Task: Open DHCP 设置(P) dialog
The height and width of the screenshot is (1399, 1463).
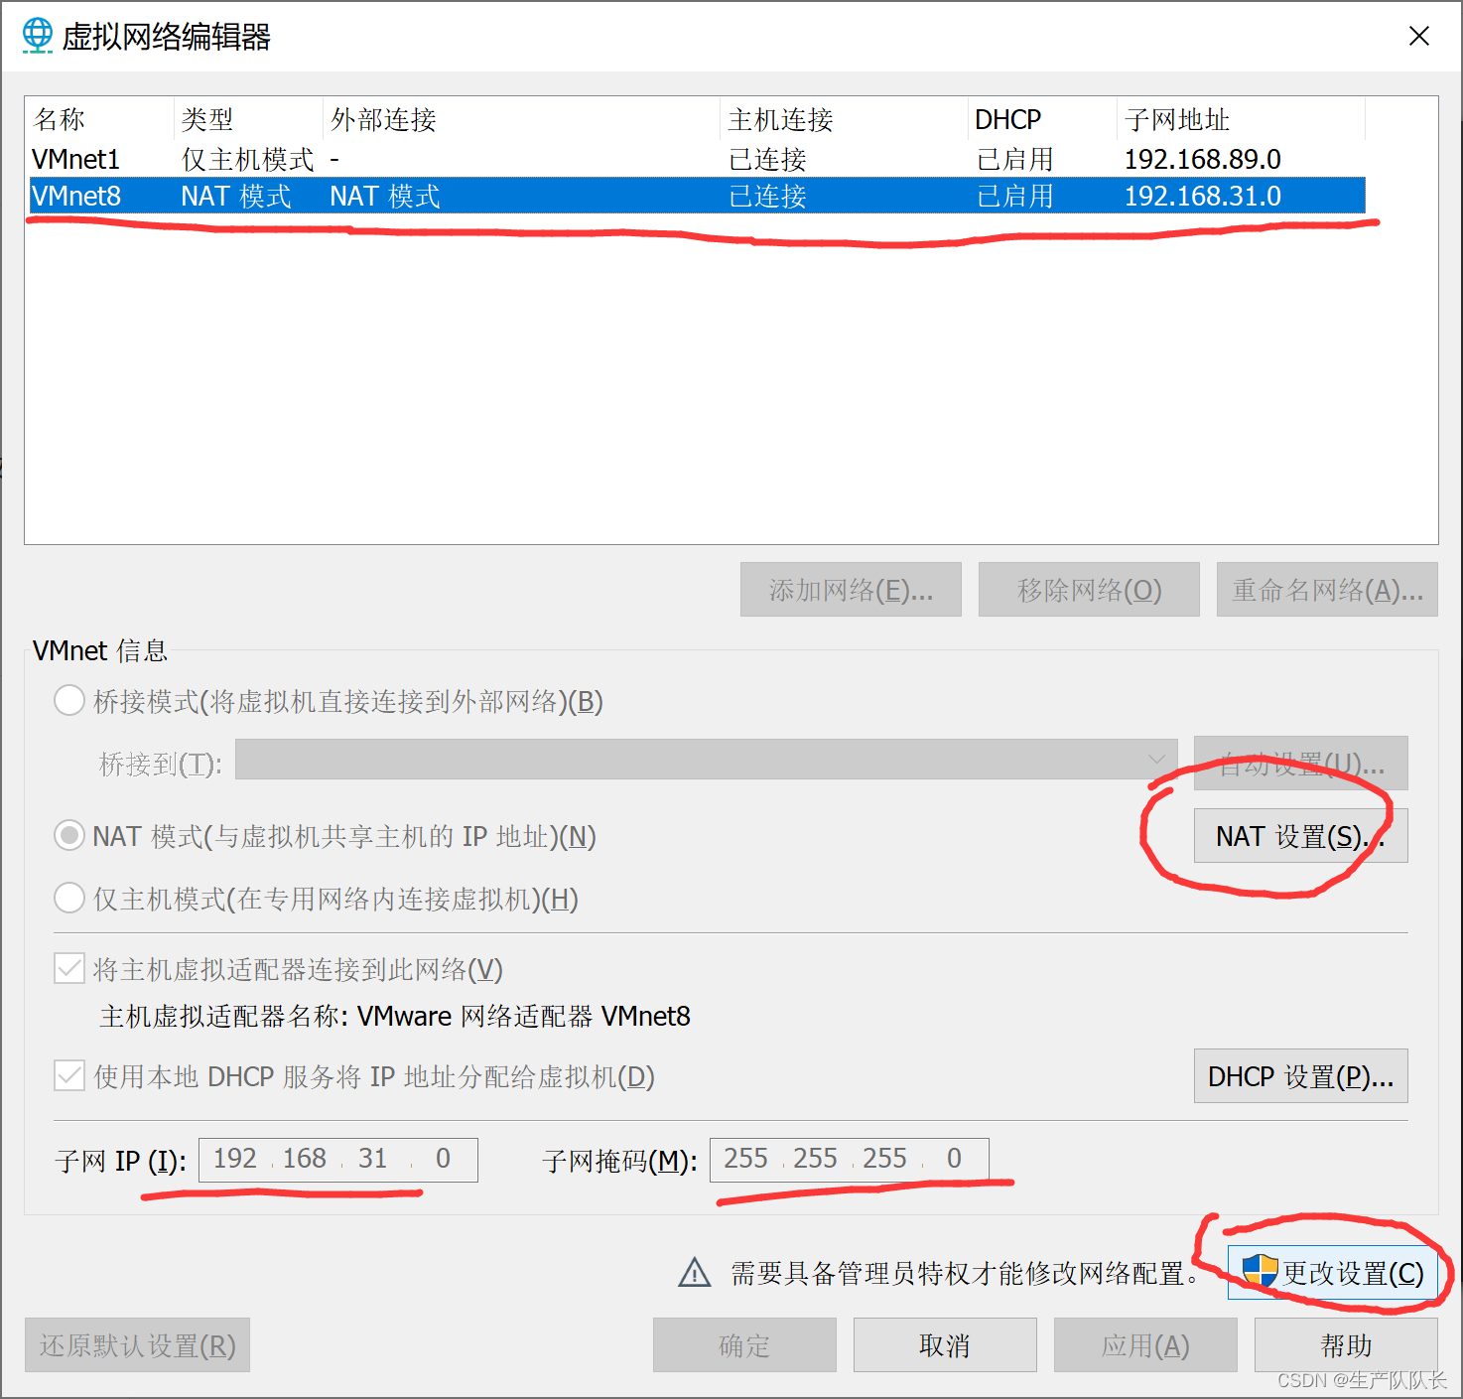Action: tap(1300, 1076)
